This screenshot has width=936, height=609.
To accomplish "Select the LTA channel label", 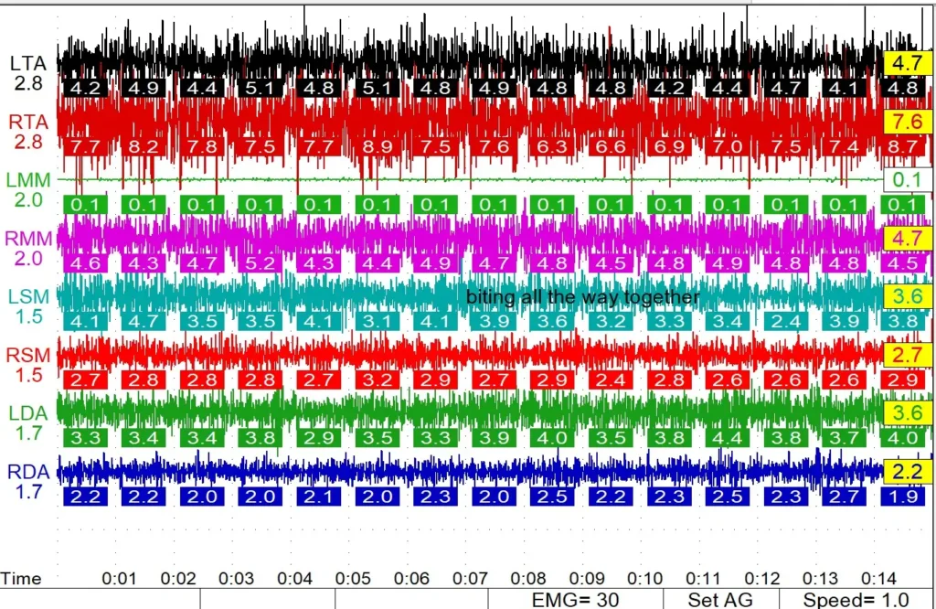I will 28,63.
